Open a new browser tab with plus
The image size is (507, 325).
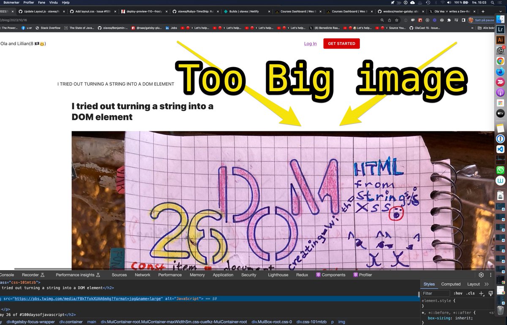click(482, 12)
